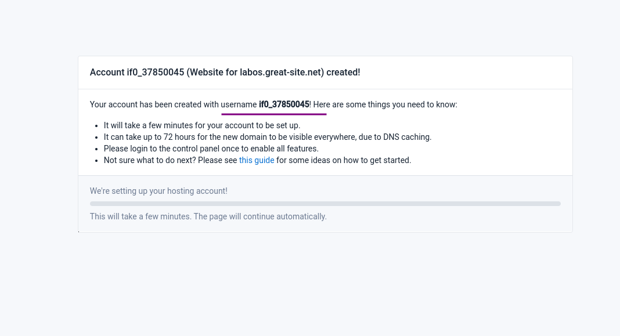Click "We're setting up your hosting account!" message
This screenshot has width=620, height=336.
tap(158, 191)
